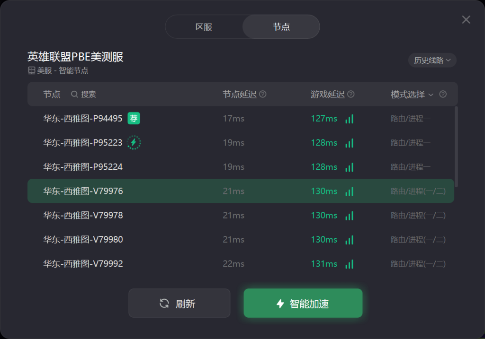Click the green 荐 recommended badge
Screen dimensions: 485x339
tap(134, 118)
